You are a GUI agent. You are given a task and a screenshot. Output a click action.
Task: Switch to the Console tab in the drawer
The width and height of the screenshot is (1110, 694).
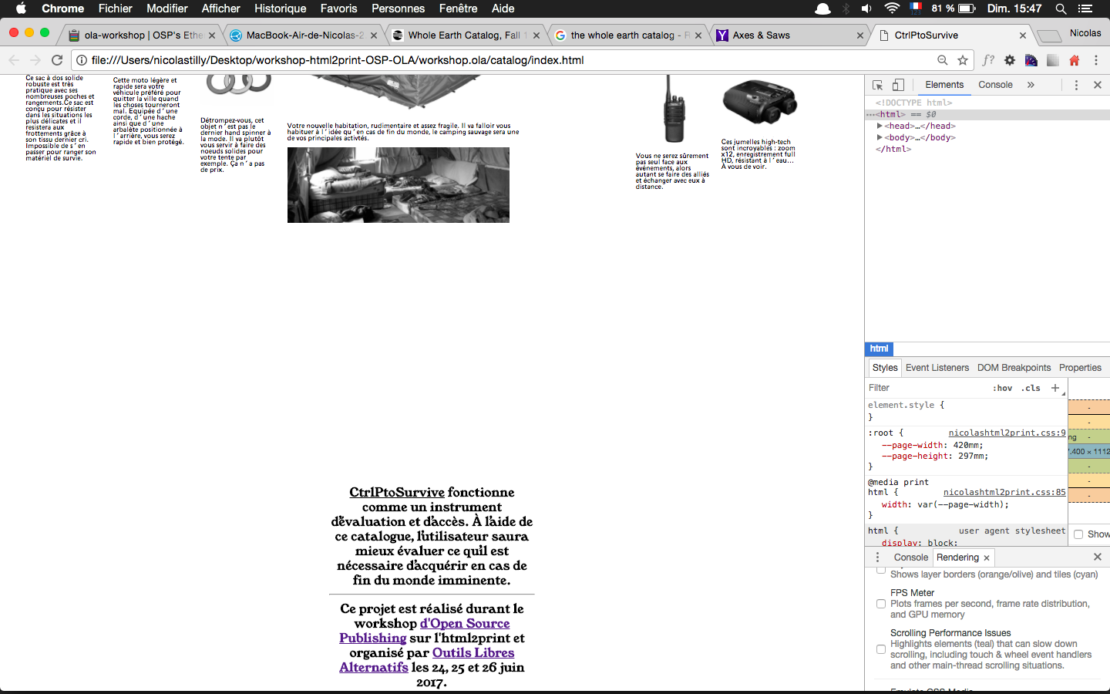pyautogui.click(x=910, y=558)
